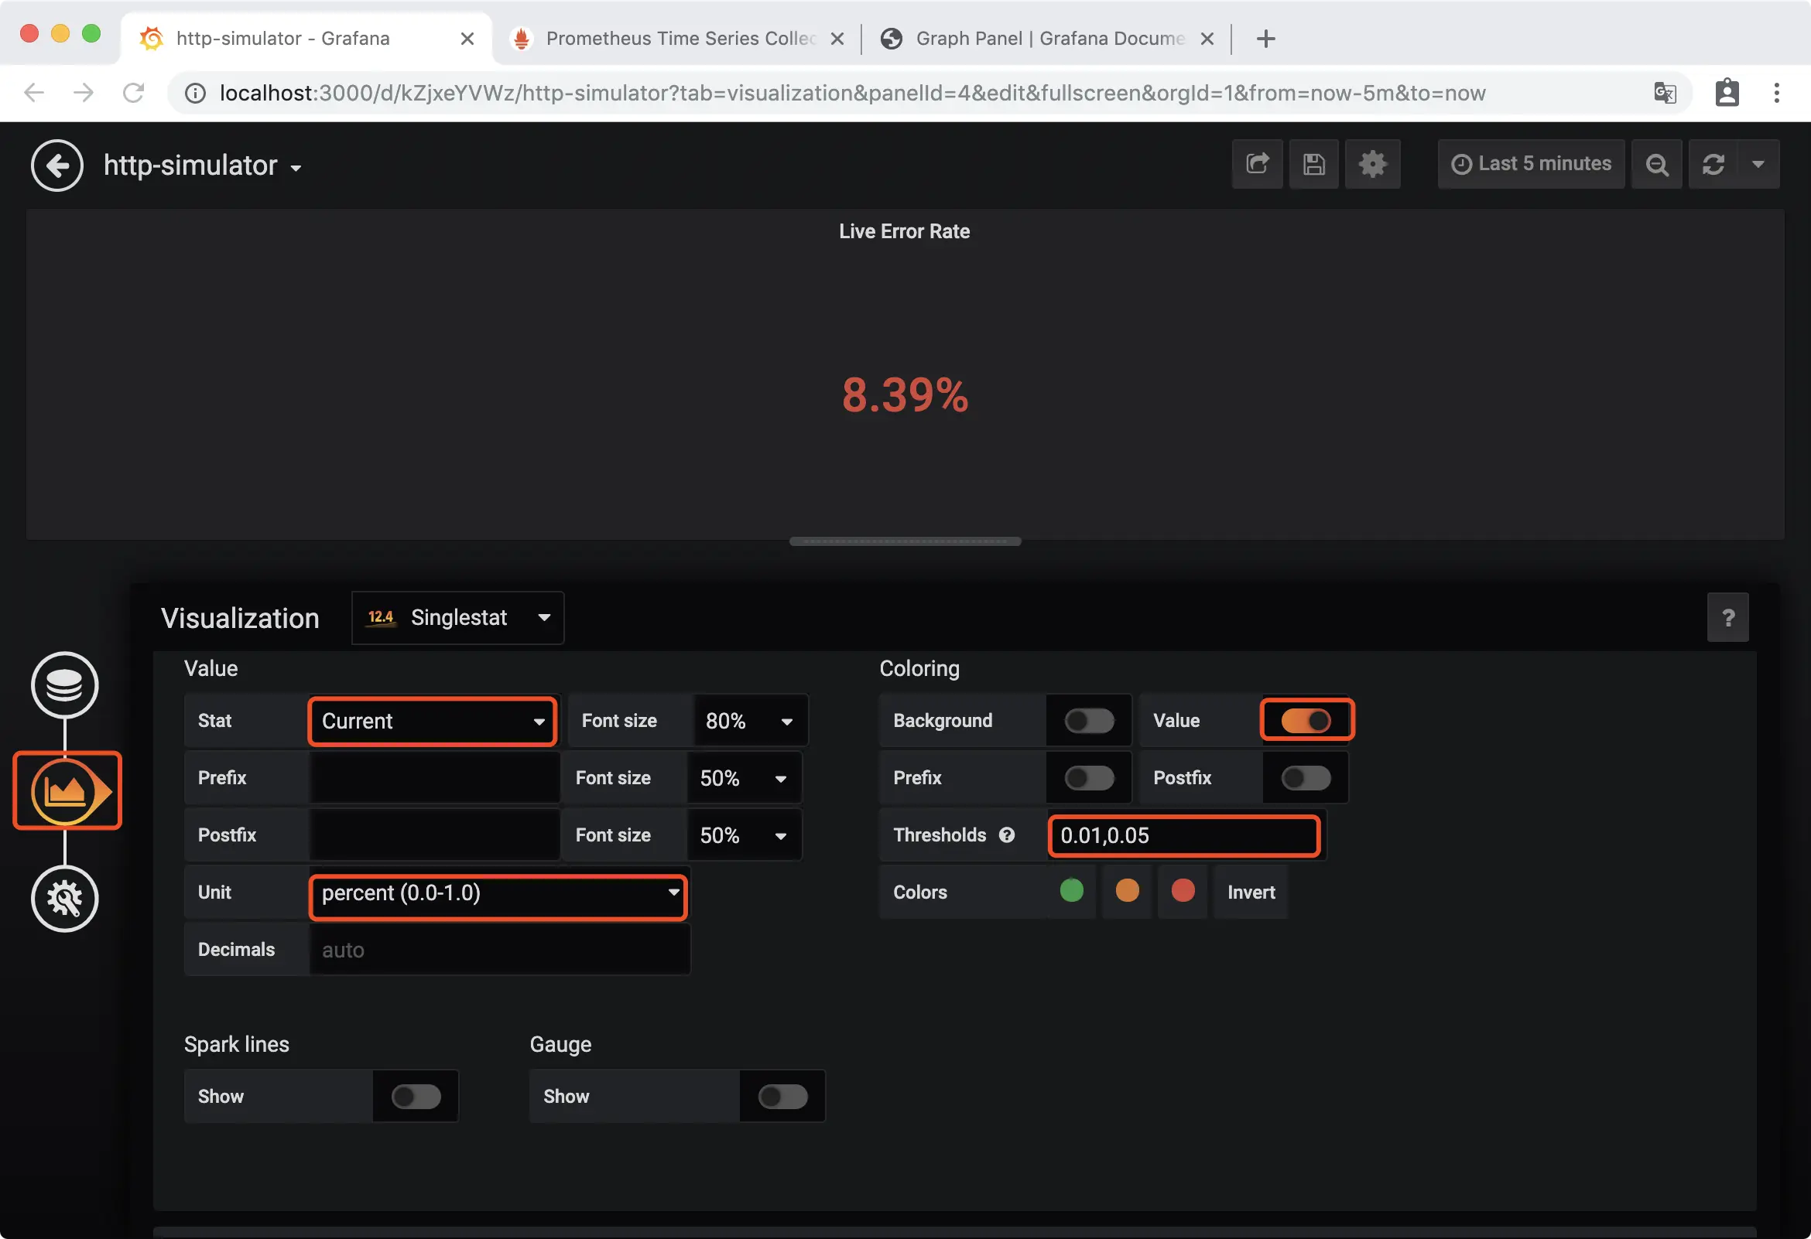Open a new browser tab
The width and height of the screenshot is (1811, 1239).
tap(1266, 38)
